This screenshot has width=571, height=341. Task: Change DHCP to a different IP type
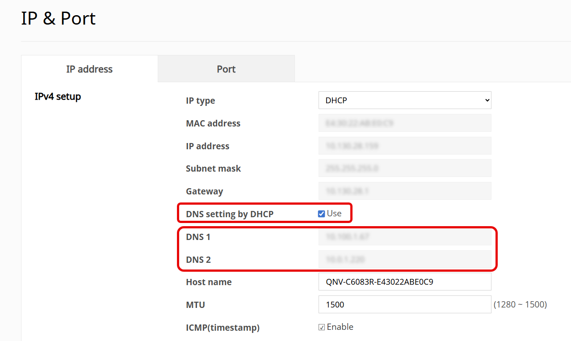point(404,100)
